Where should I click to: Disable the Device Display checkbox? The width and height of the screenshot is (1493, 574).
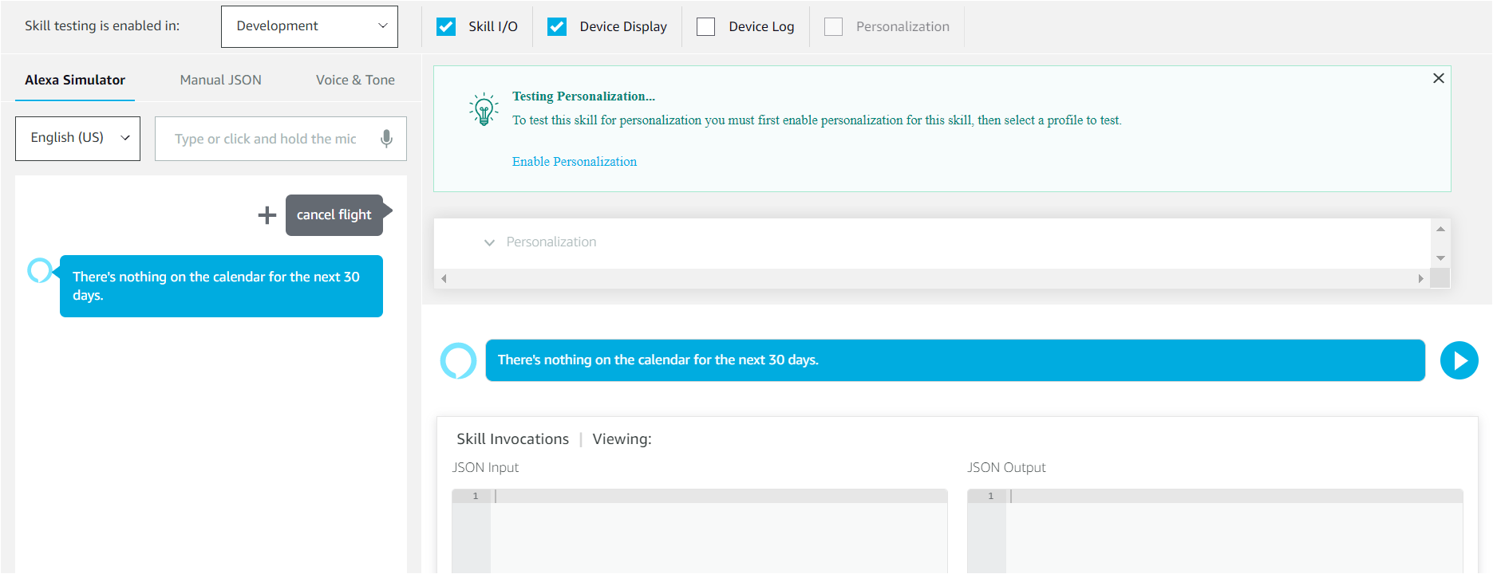coord(557,26)
